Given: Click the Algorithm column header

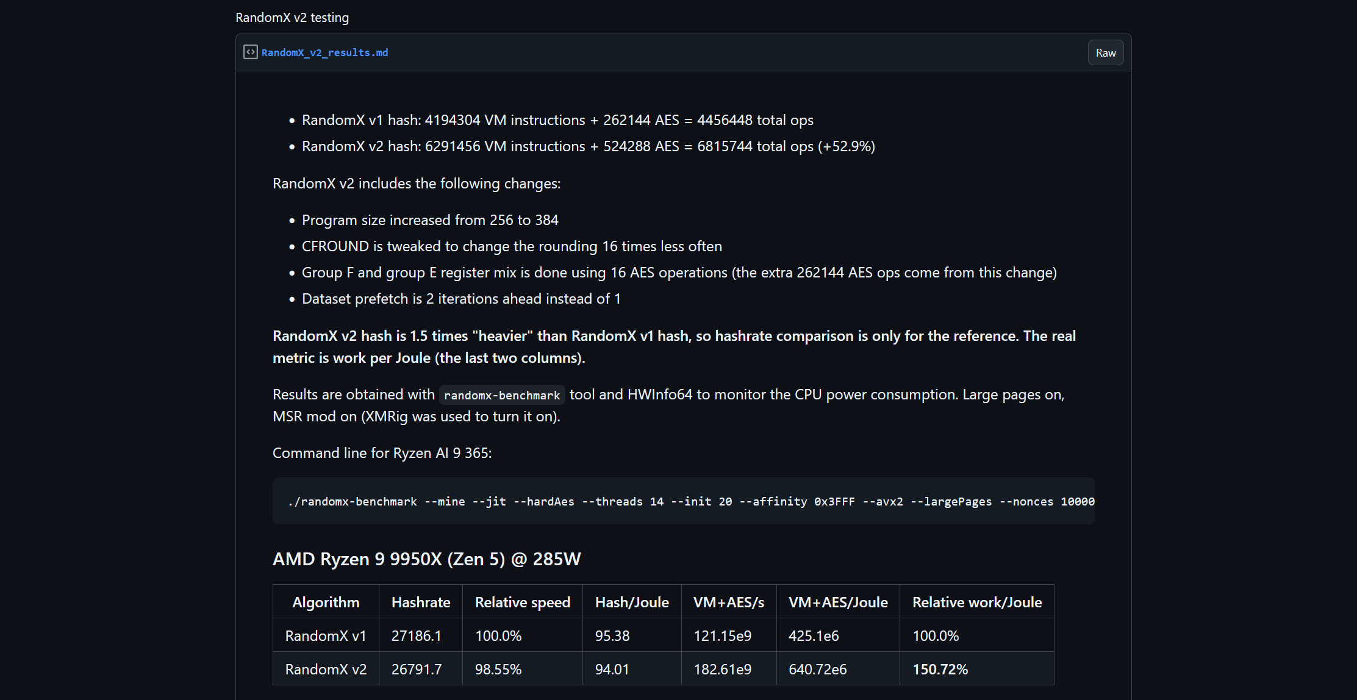Looking at the screenshot, I should coord(326,602).
